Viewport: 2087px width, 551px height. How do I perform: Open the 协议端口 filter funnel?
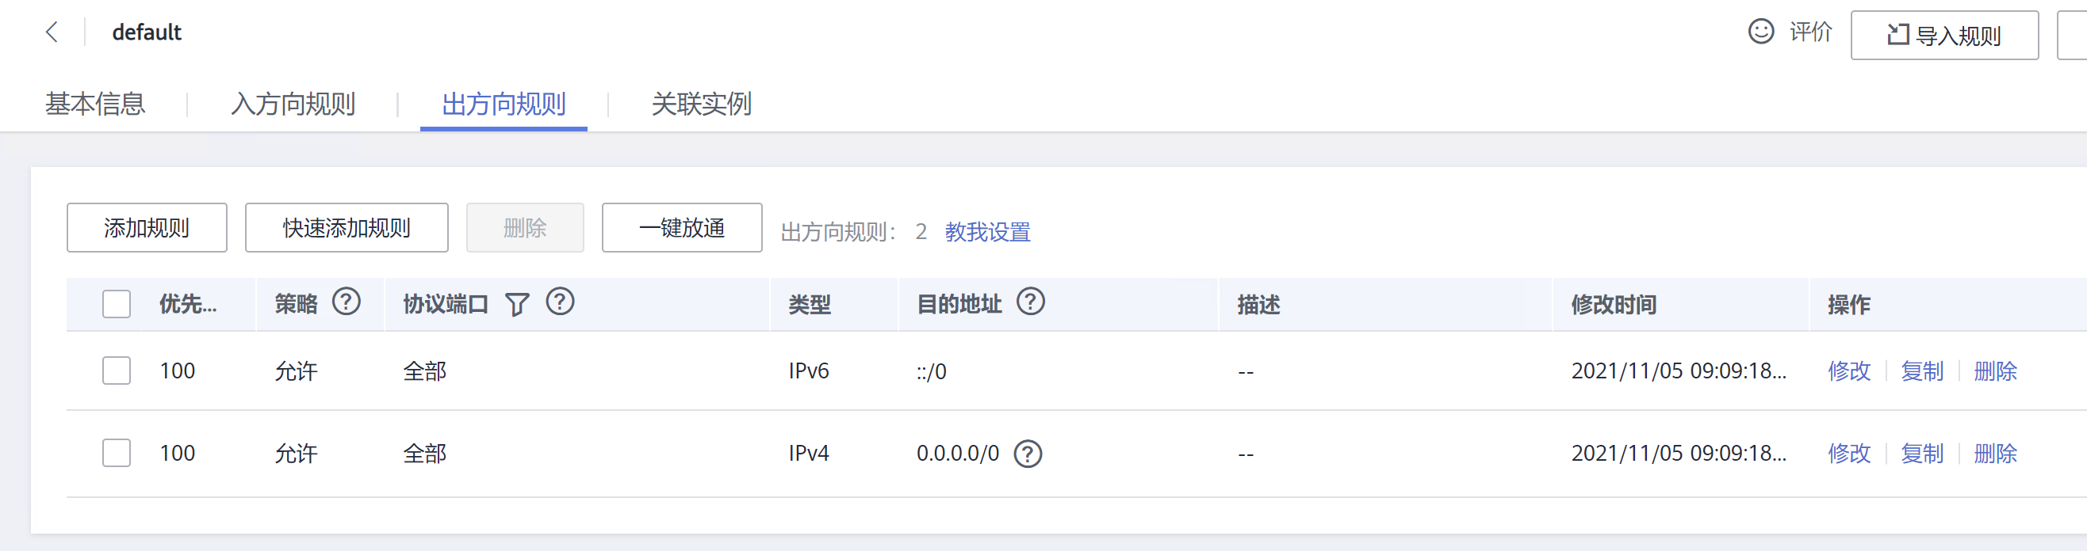pyautogui.click(x=517, y=304)
